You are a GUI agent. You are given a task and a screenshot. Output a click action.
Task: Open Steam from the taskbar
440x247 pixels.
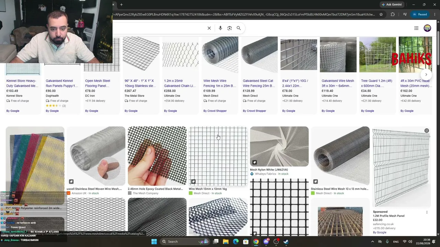(x=286, y=242)
